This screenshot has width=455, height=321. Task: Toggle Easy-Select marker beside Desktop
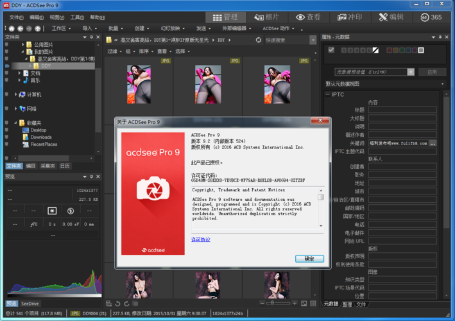pyautogui.click(x=6, y=130)
